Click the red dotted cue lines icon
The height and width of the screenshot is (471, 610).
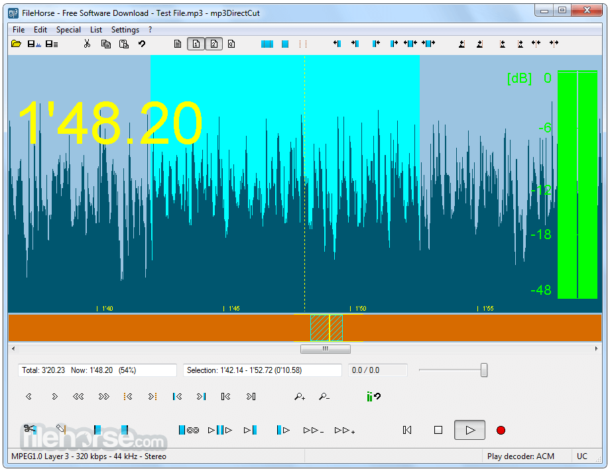coord(303,44)
